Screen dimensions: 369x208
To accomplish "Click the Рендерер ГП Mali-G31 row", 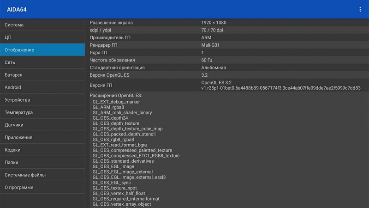I will click(227, 45).
